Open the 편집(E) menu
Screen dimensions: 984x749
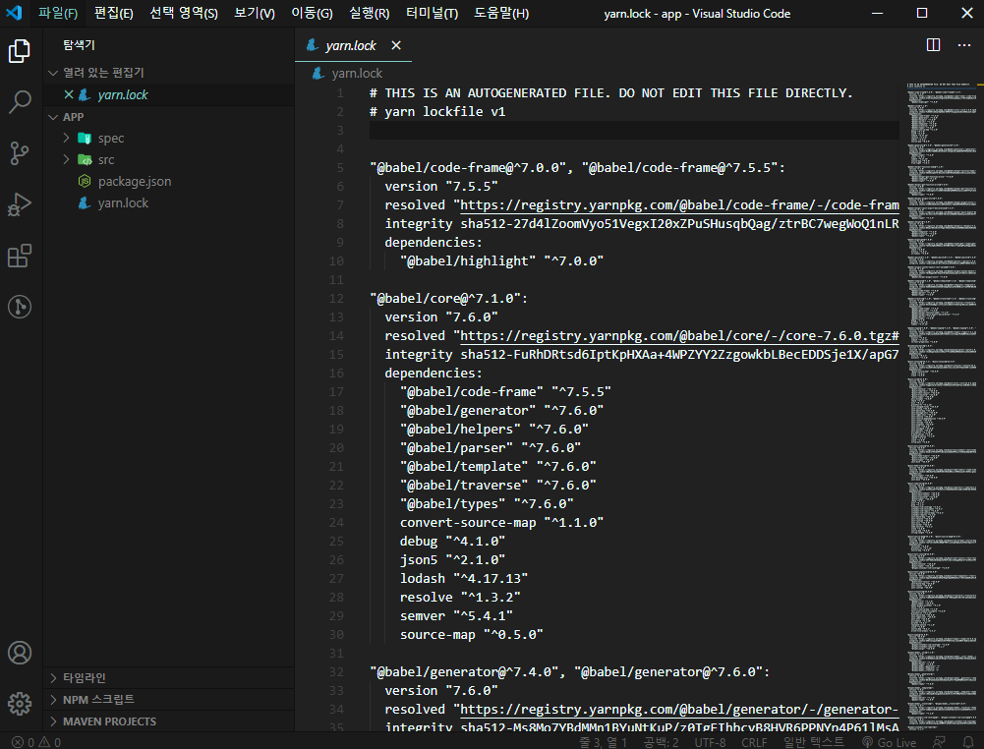point(114,13)
